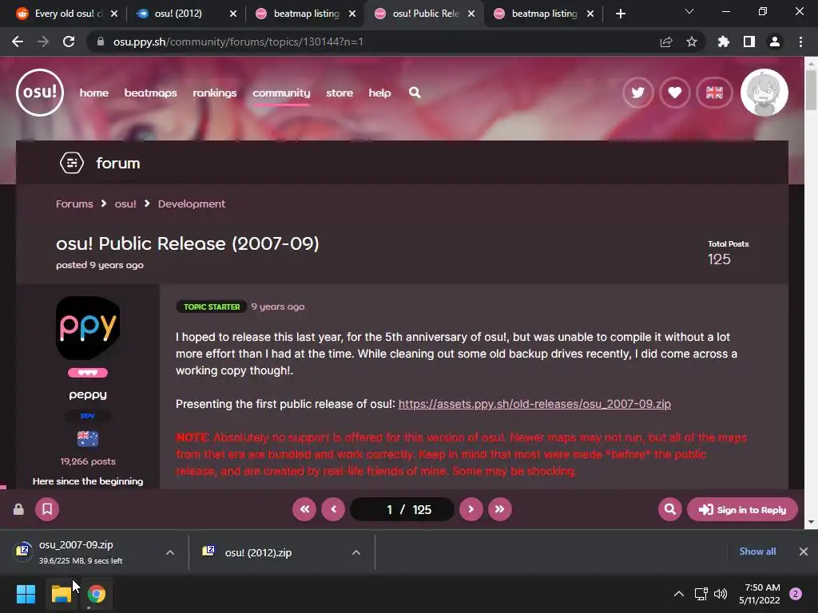Viewport: 818px width, 613px height.
Task: Click the heart support icon
Action: coord(674,93)
